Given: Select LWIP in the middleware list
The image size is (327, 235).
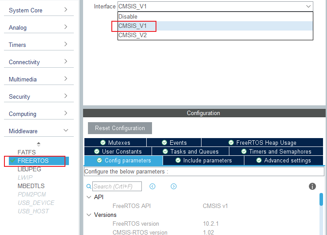Looking at the screenshot, I should pyautogui.click(x=25, y=177).
